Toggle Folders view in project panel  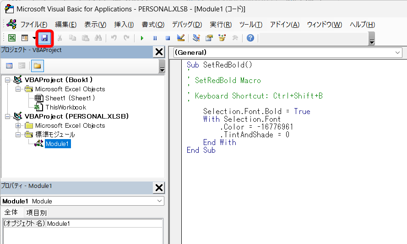(x=38, y=66)
